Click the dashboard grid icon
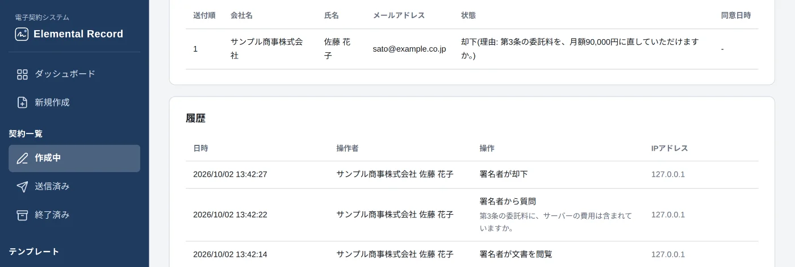Image resolution: width=795 pixels, height=267 pixels. 22,74
